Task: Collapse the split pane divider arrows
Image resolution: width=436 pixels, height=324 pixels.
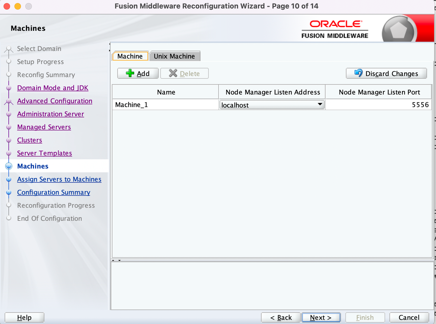Action: pyautogui.click(x=116, y=260)
